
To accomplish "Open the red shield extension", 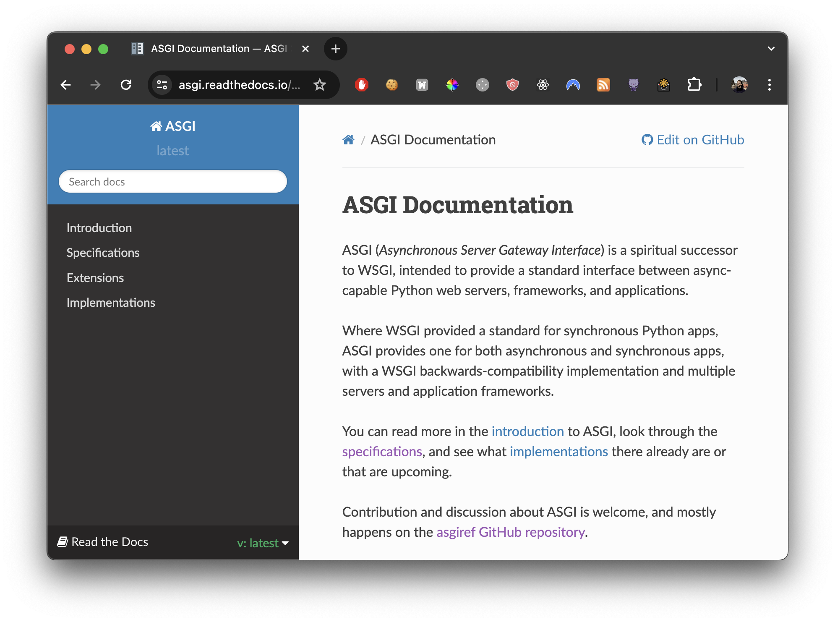I will pyautogui.click(x=512, y=85).
